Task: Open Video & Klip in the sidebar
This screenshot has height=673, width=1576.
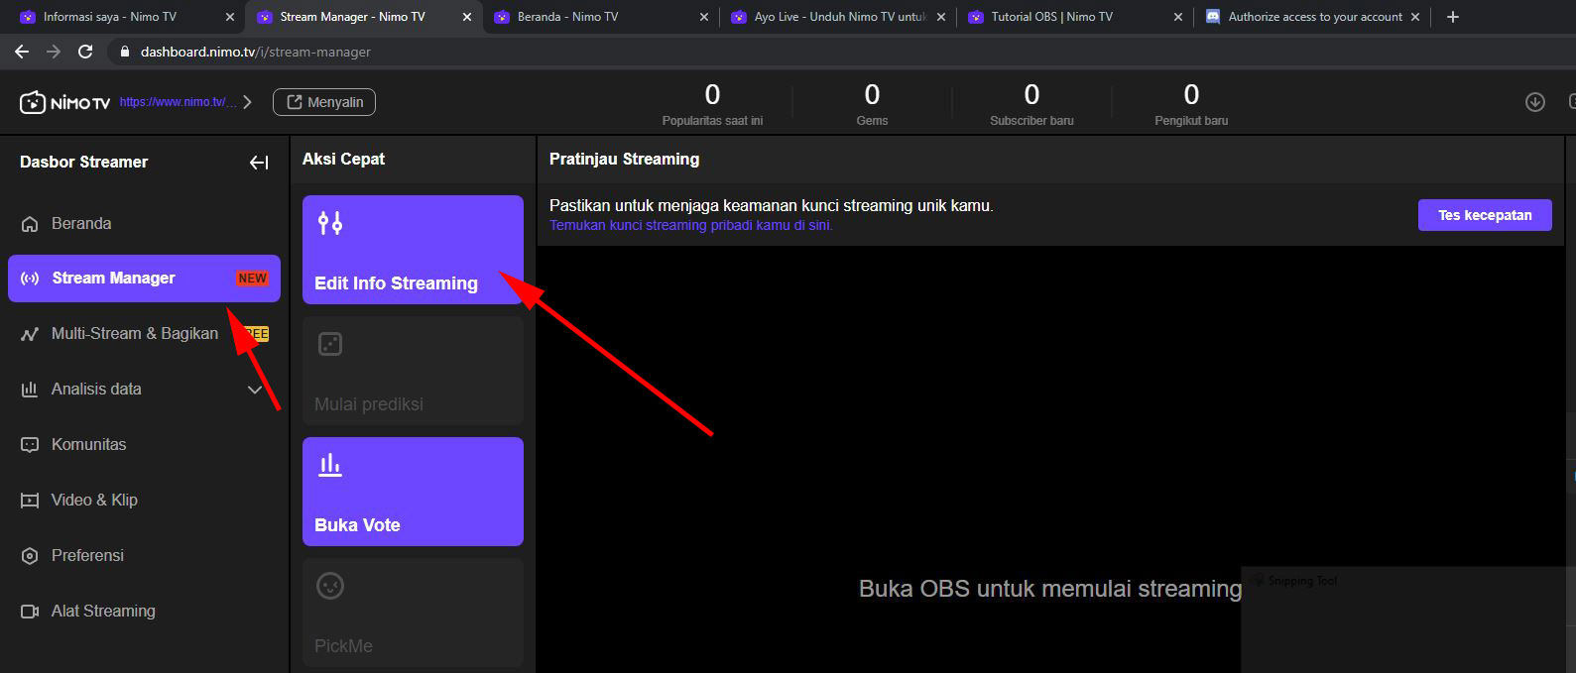Action: (145, 501)
